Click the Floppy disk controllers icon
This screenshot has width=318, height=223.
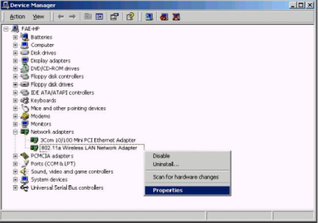tap(25, 76)
